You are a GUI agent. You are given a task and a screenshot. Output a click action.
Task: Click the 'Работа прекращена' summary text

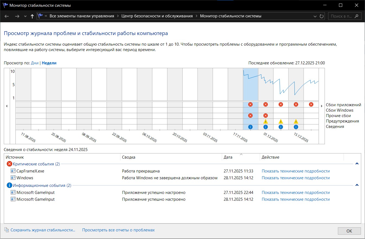point(141,171)
